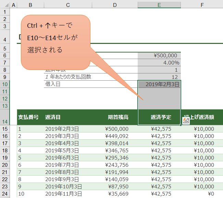The width and height of the screenshot is (223, 198).
Task: Select column E header
Action: pyautogui.click(x=159, y=5)
